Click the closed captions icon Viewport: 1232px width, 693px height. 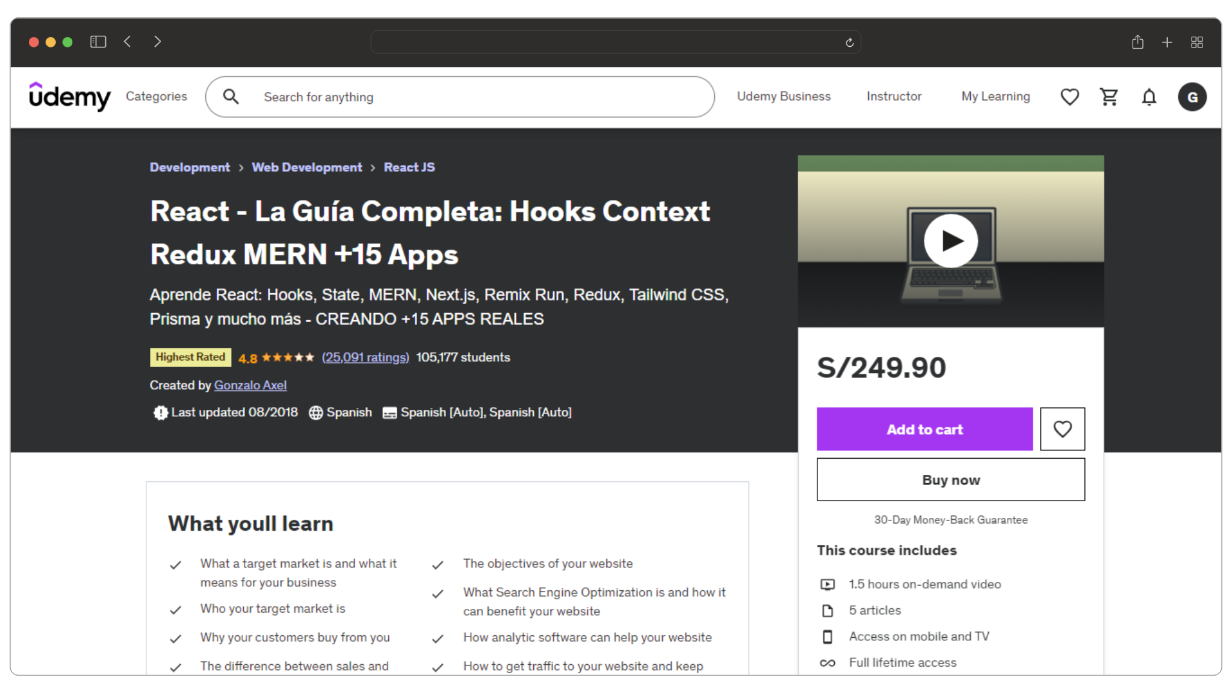point(389,413)
